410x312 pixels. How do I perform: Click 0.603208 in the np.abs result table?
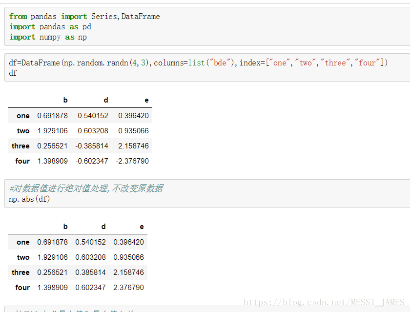pyautogui.click(x=90, y=257)
